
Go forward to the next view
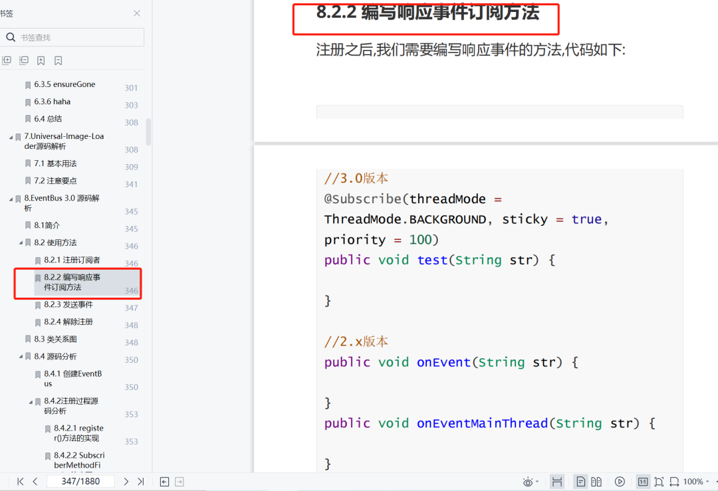coord(179,482)
